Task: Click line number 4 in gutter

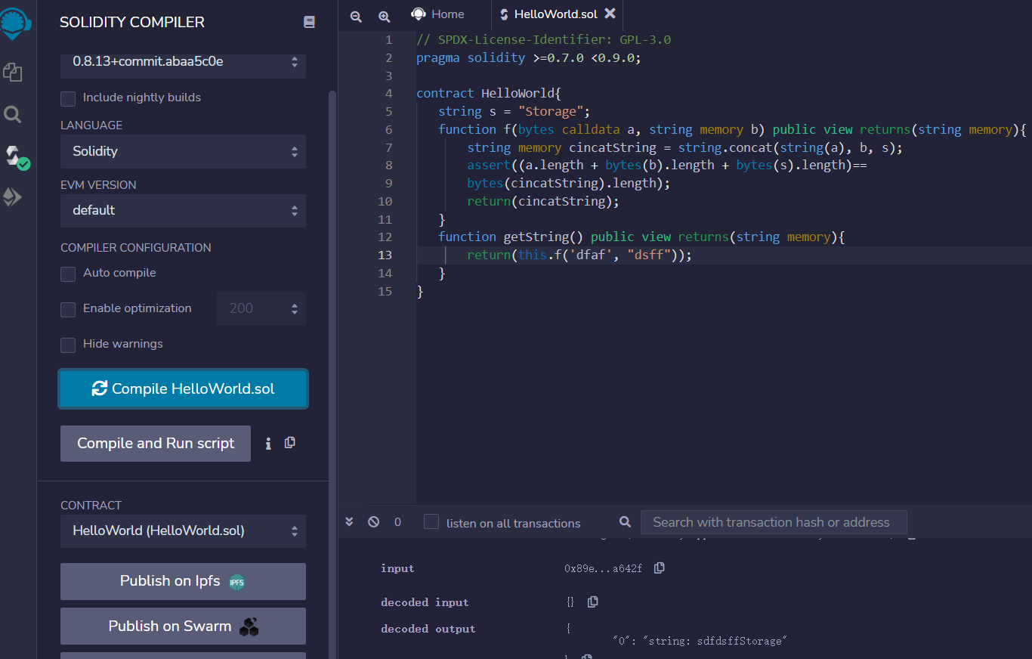Action: (388, 94)
